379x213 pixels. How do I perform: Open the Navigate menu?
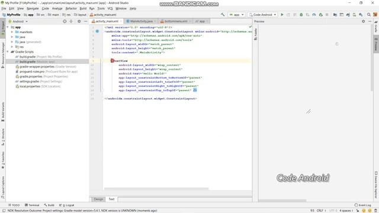click(33, 8)
